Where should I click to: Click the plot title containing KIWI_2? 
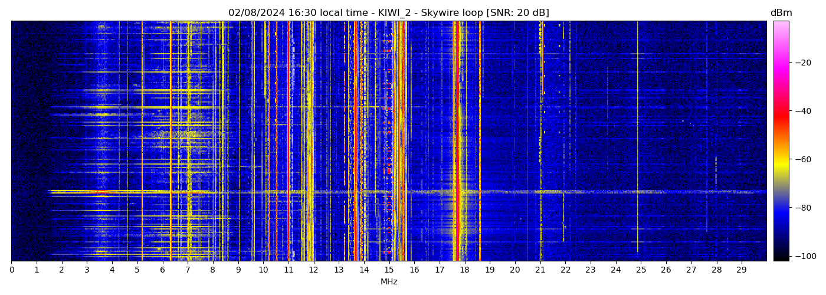click(389, 13)
